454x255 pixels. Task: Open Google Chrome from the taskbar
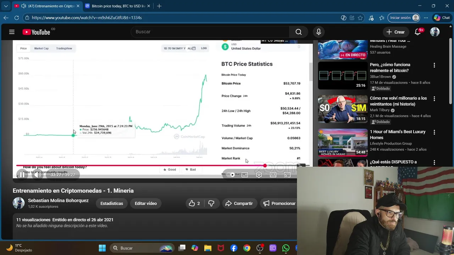point(247,248)
